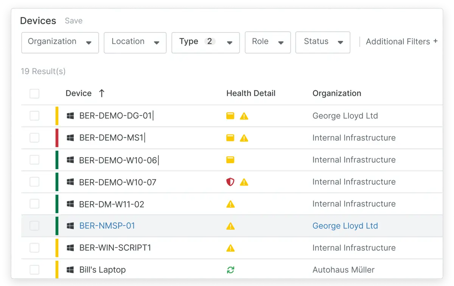Image resolution: width=454 pixels, height=286 pixels.
Task: Check the box for BER-DEMO-DG-01
Action: pos(34,116)
